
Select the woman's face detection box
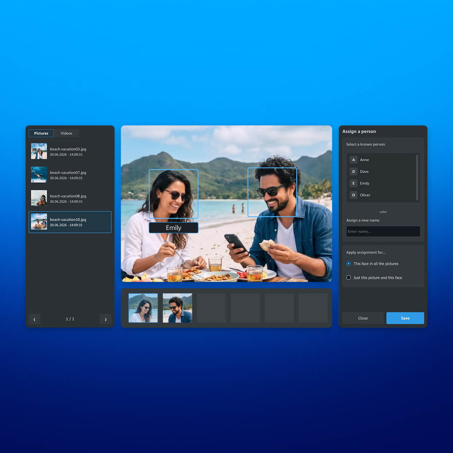tap(174, 194)
